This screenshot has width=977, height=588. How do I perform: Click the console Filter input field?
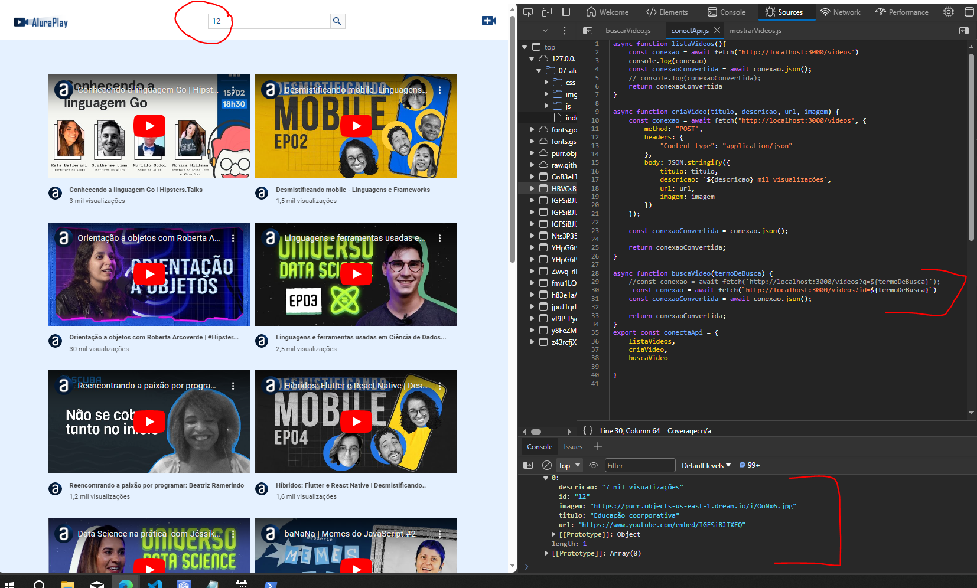point(640,465)
